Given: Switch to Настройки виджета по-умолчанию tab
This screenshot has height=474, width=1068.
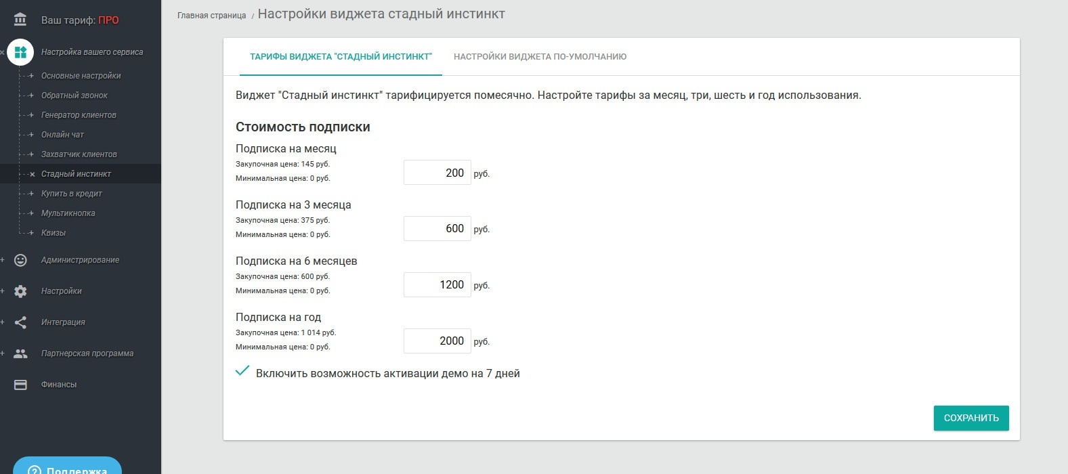Looking at the screenshot, I should (x=540, y=57).
